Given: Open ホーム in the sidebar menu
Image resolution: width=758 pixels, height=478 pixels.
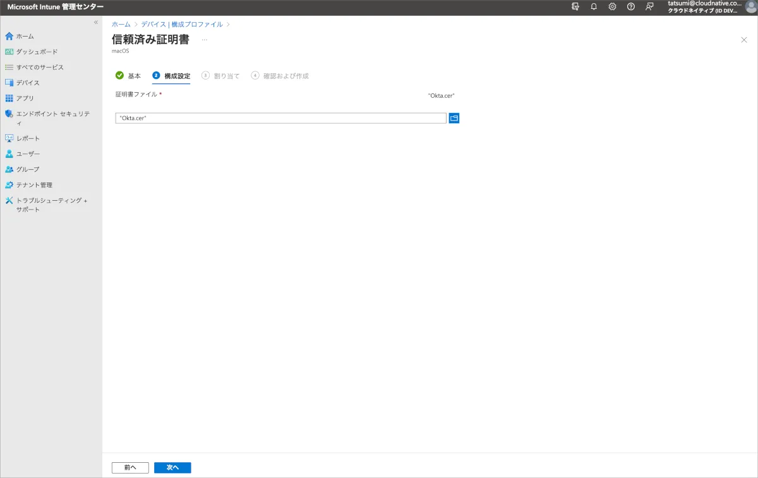Looking at the screenshot, I should tap(25, 36).
